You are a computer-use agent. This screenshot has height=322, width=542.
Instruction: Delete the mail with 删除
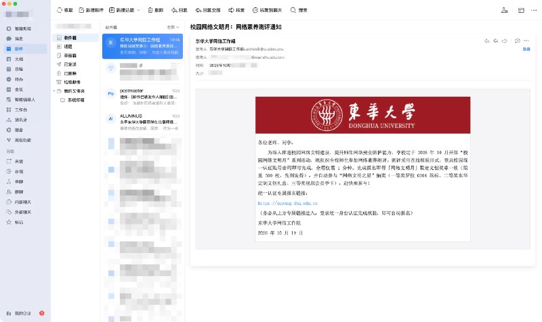point(156,10)
